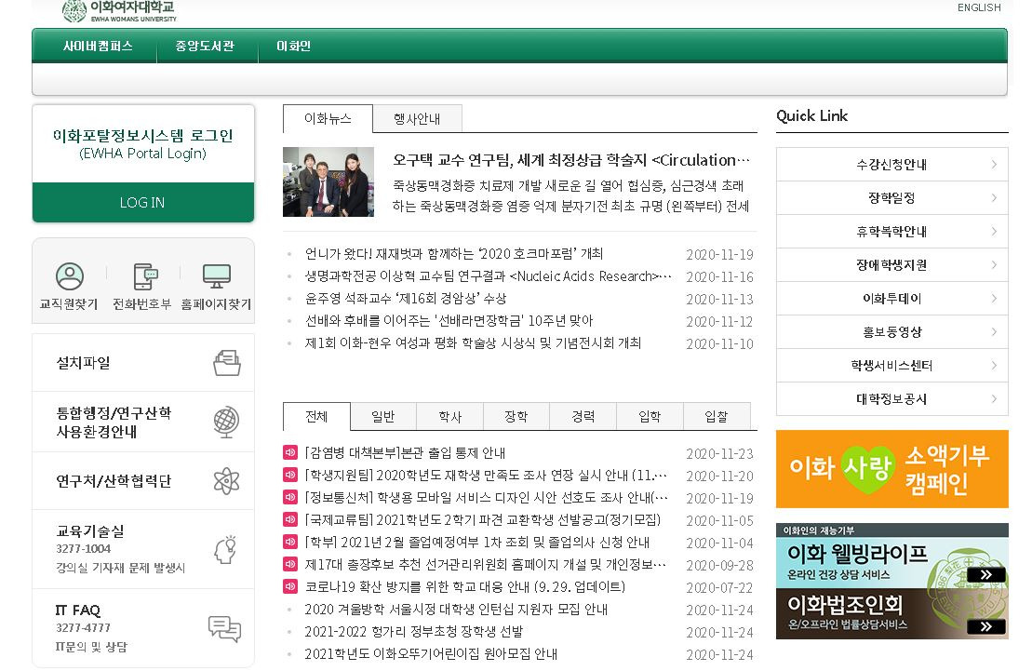This screenshot has height=671, width=1032.
Task: Click the double-arrow on the 이화 웰빙라이프 banner
Action: [988, 575]
